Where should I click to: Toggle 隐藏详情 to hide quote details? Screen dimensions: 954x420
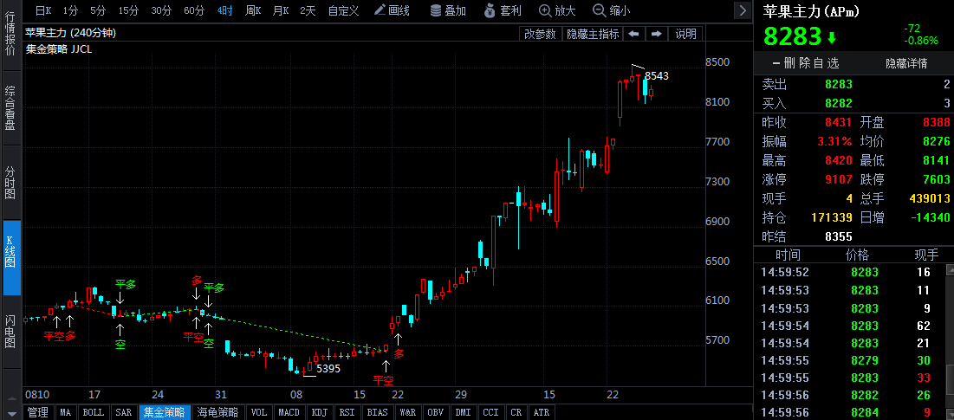[905, 63]
